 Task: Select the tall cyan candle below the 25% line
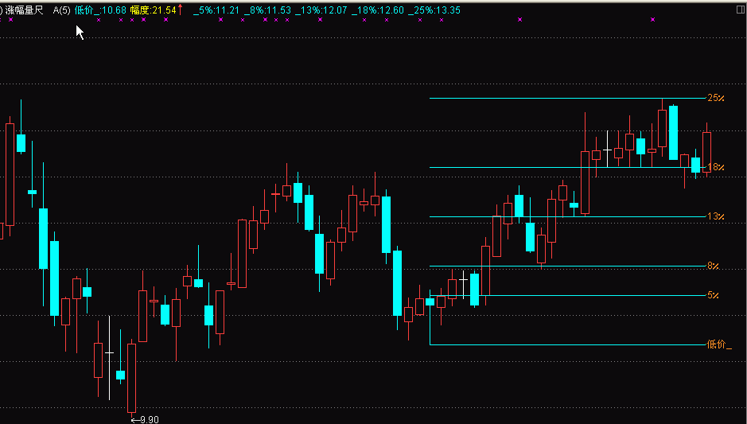(673, 132)
